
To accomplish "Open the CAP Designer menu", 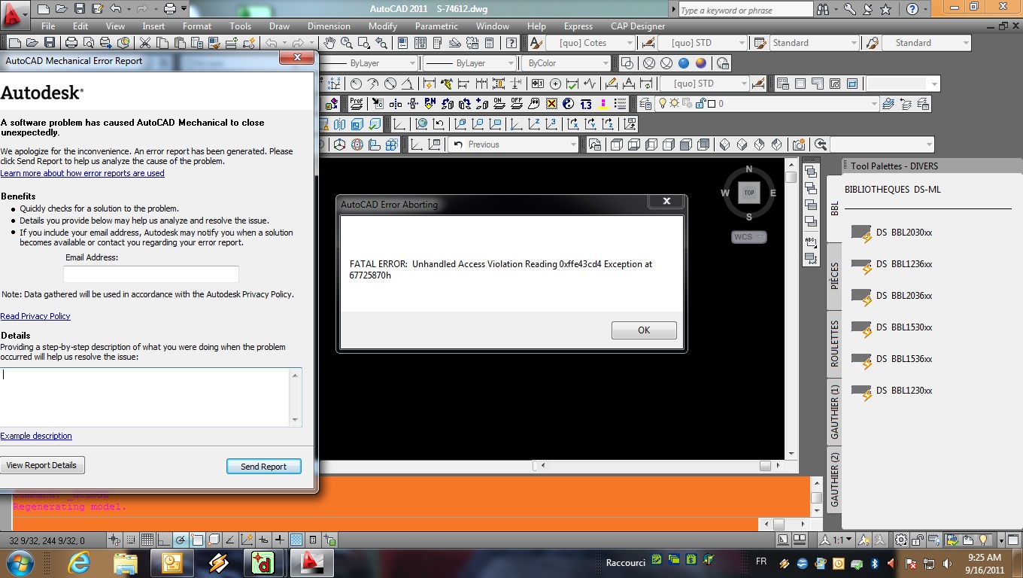I will click(638, 26).
